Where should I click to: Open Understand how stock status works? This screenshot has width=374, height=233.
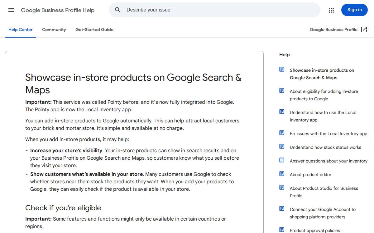click(325, 147)
